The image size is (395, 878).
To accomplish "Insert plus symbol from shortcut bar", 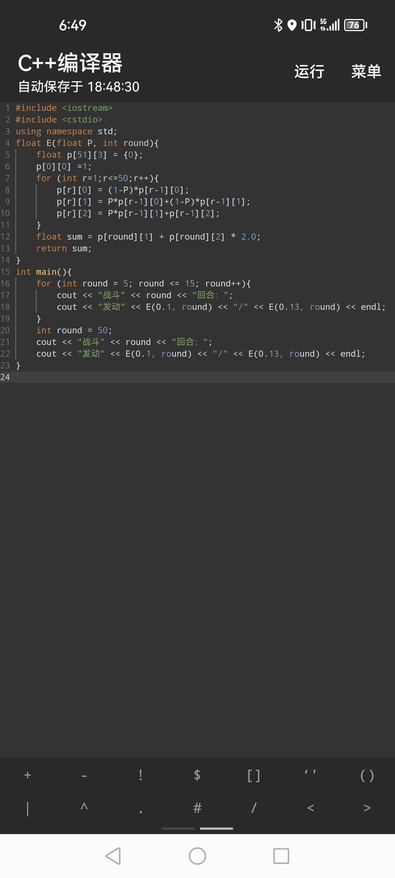I will [27, 775].
